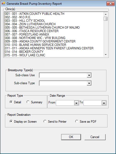Open the Sub-class Use dropdown
The height and width of the screenshot is (154, 116).
coord(89,75)
